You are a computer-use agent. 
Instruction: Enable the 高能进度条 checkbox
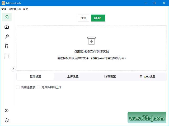(x=18, y=87)
